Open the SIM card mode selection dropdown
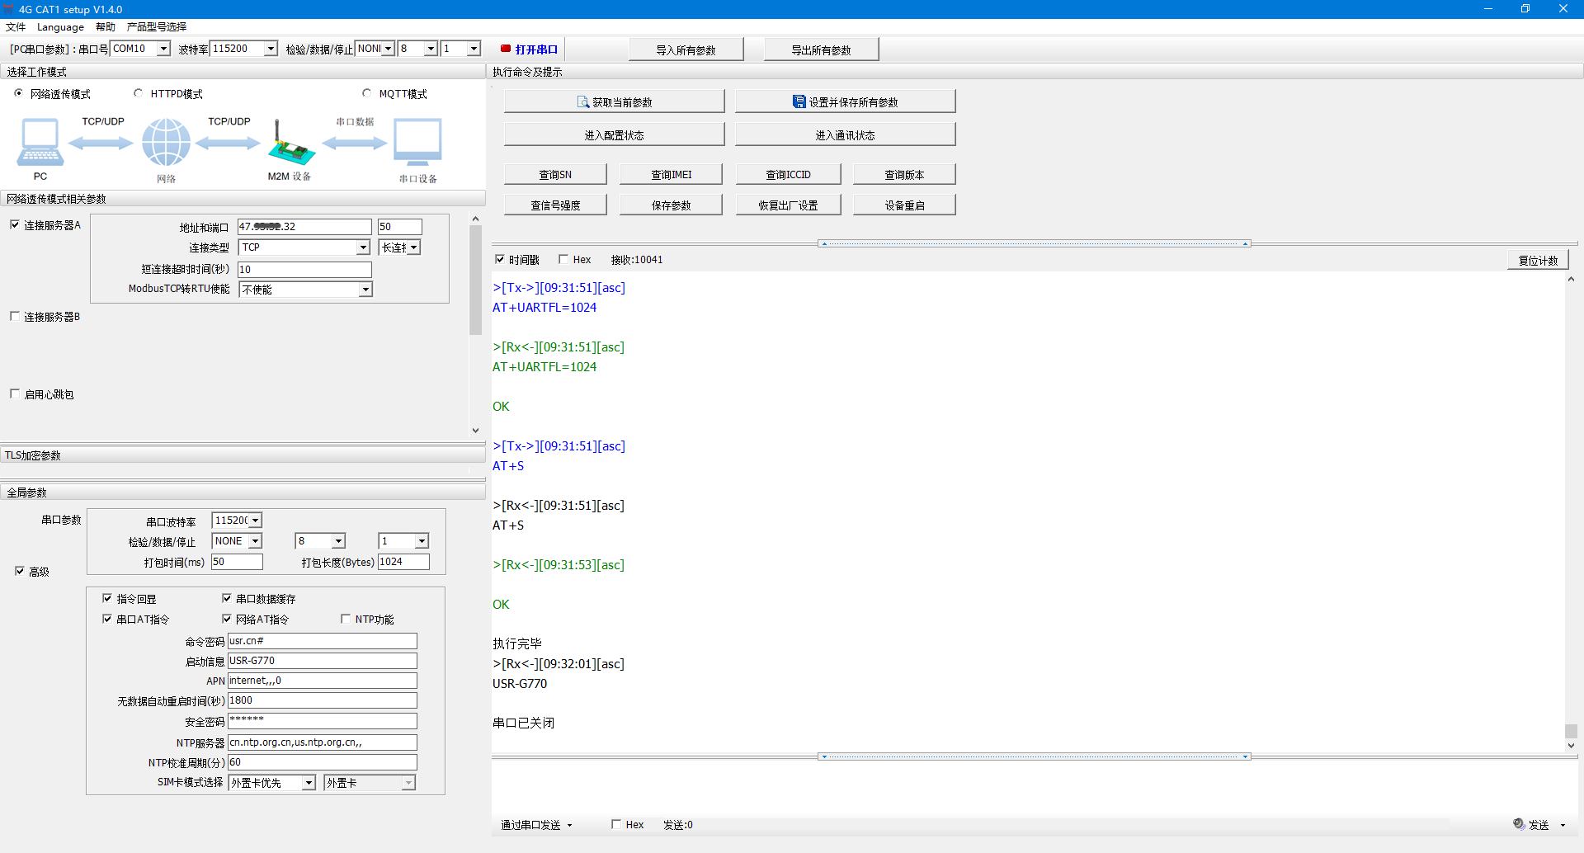 309,783
